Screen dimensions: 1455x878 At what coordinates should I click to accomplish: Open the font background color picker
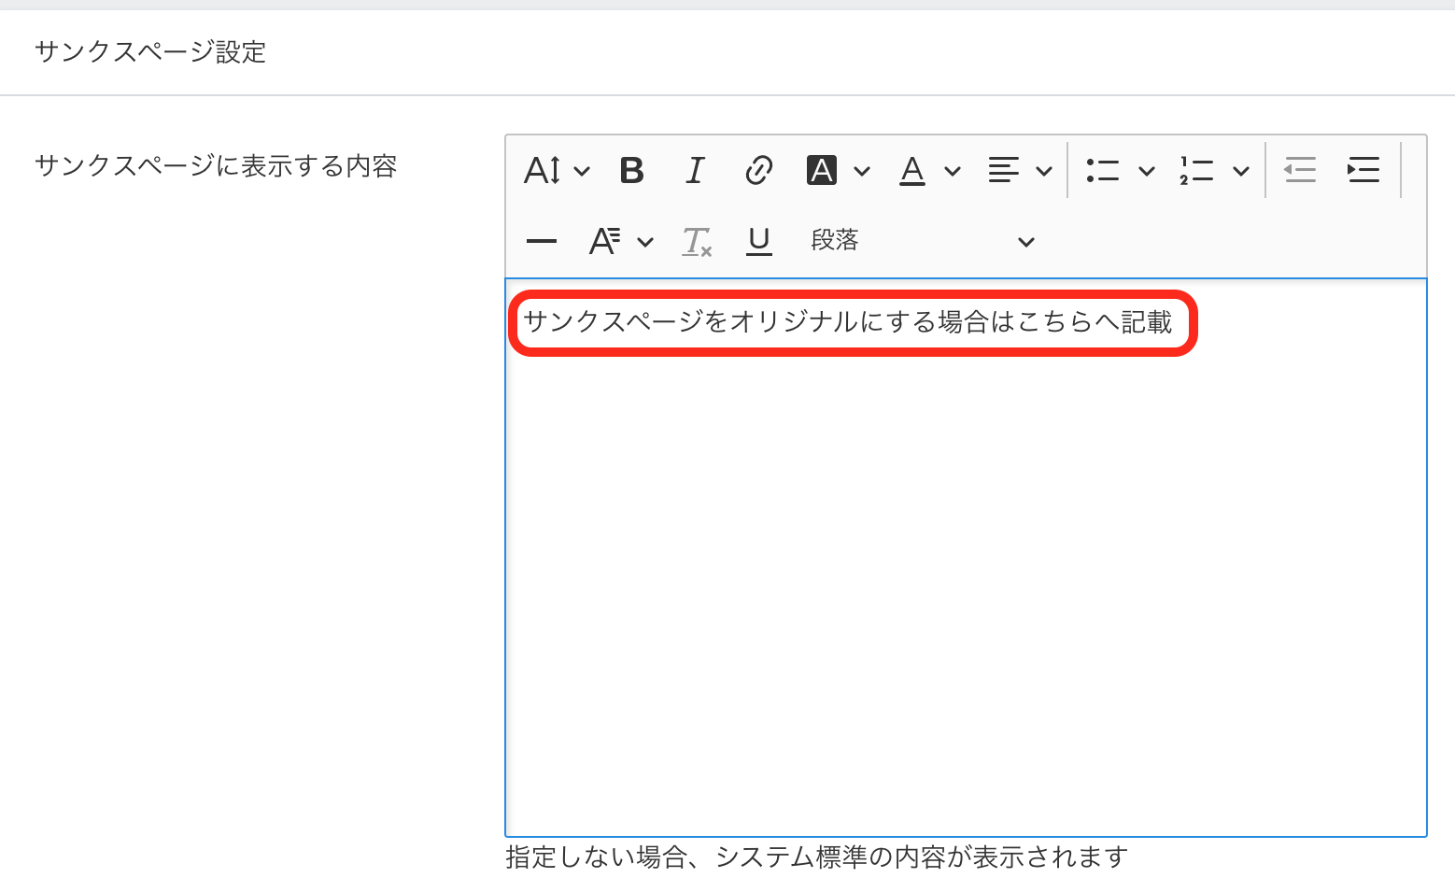pos(837,171)
